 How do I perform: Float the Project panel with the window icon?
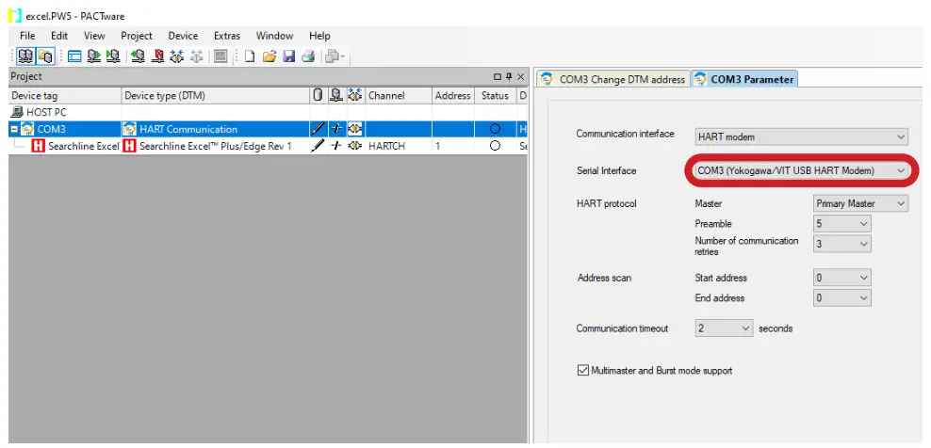click(498, 76)
